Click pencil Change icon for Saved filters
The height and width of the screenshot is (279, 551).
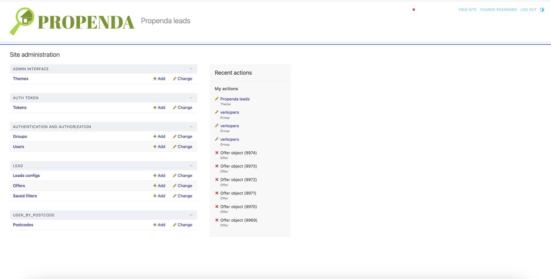tap(175, 196)
